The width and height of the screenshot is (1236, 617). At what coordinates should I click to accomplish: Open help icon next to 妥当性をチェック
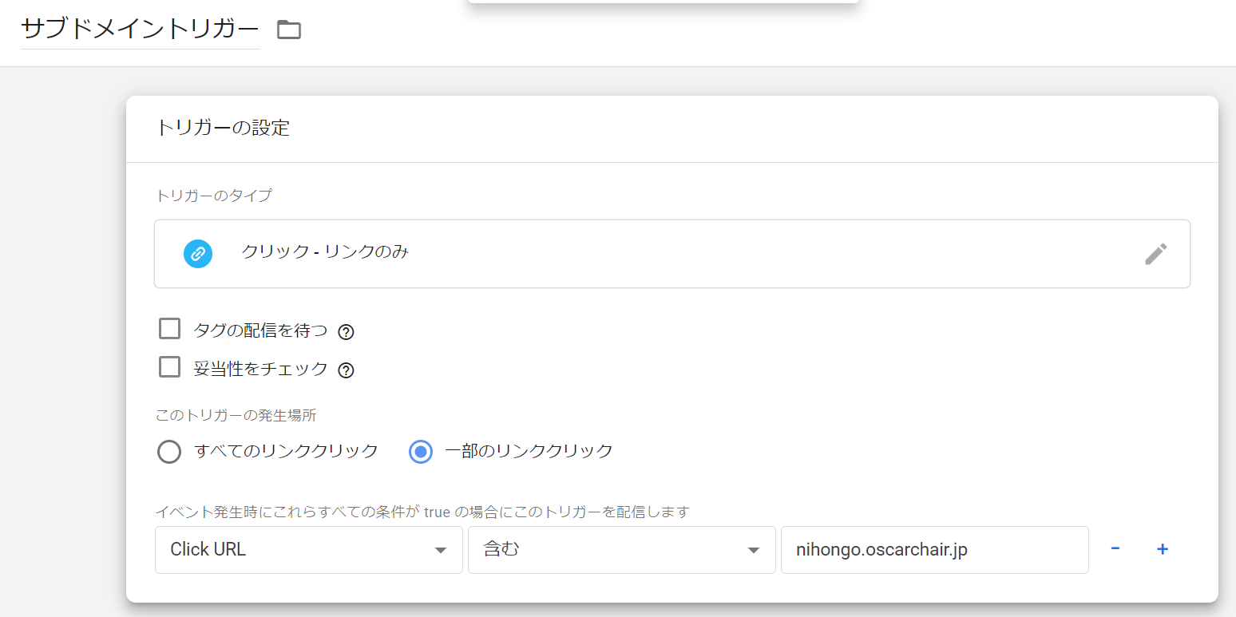[x=346, y=370]
